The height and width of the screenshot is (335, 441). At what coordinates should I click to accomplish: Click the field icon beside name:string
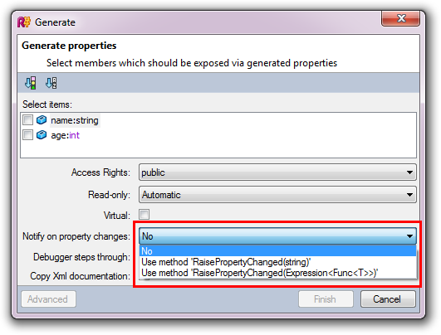[x=42, y=120]
